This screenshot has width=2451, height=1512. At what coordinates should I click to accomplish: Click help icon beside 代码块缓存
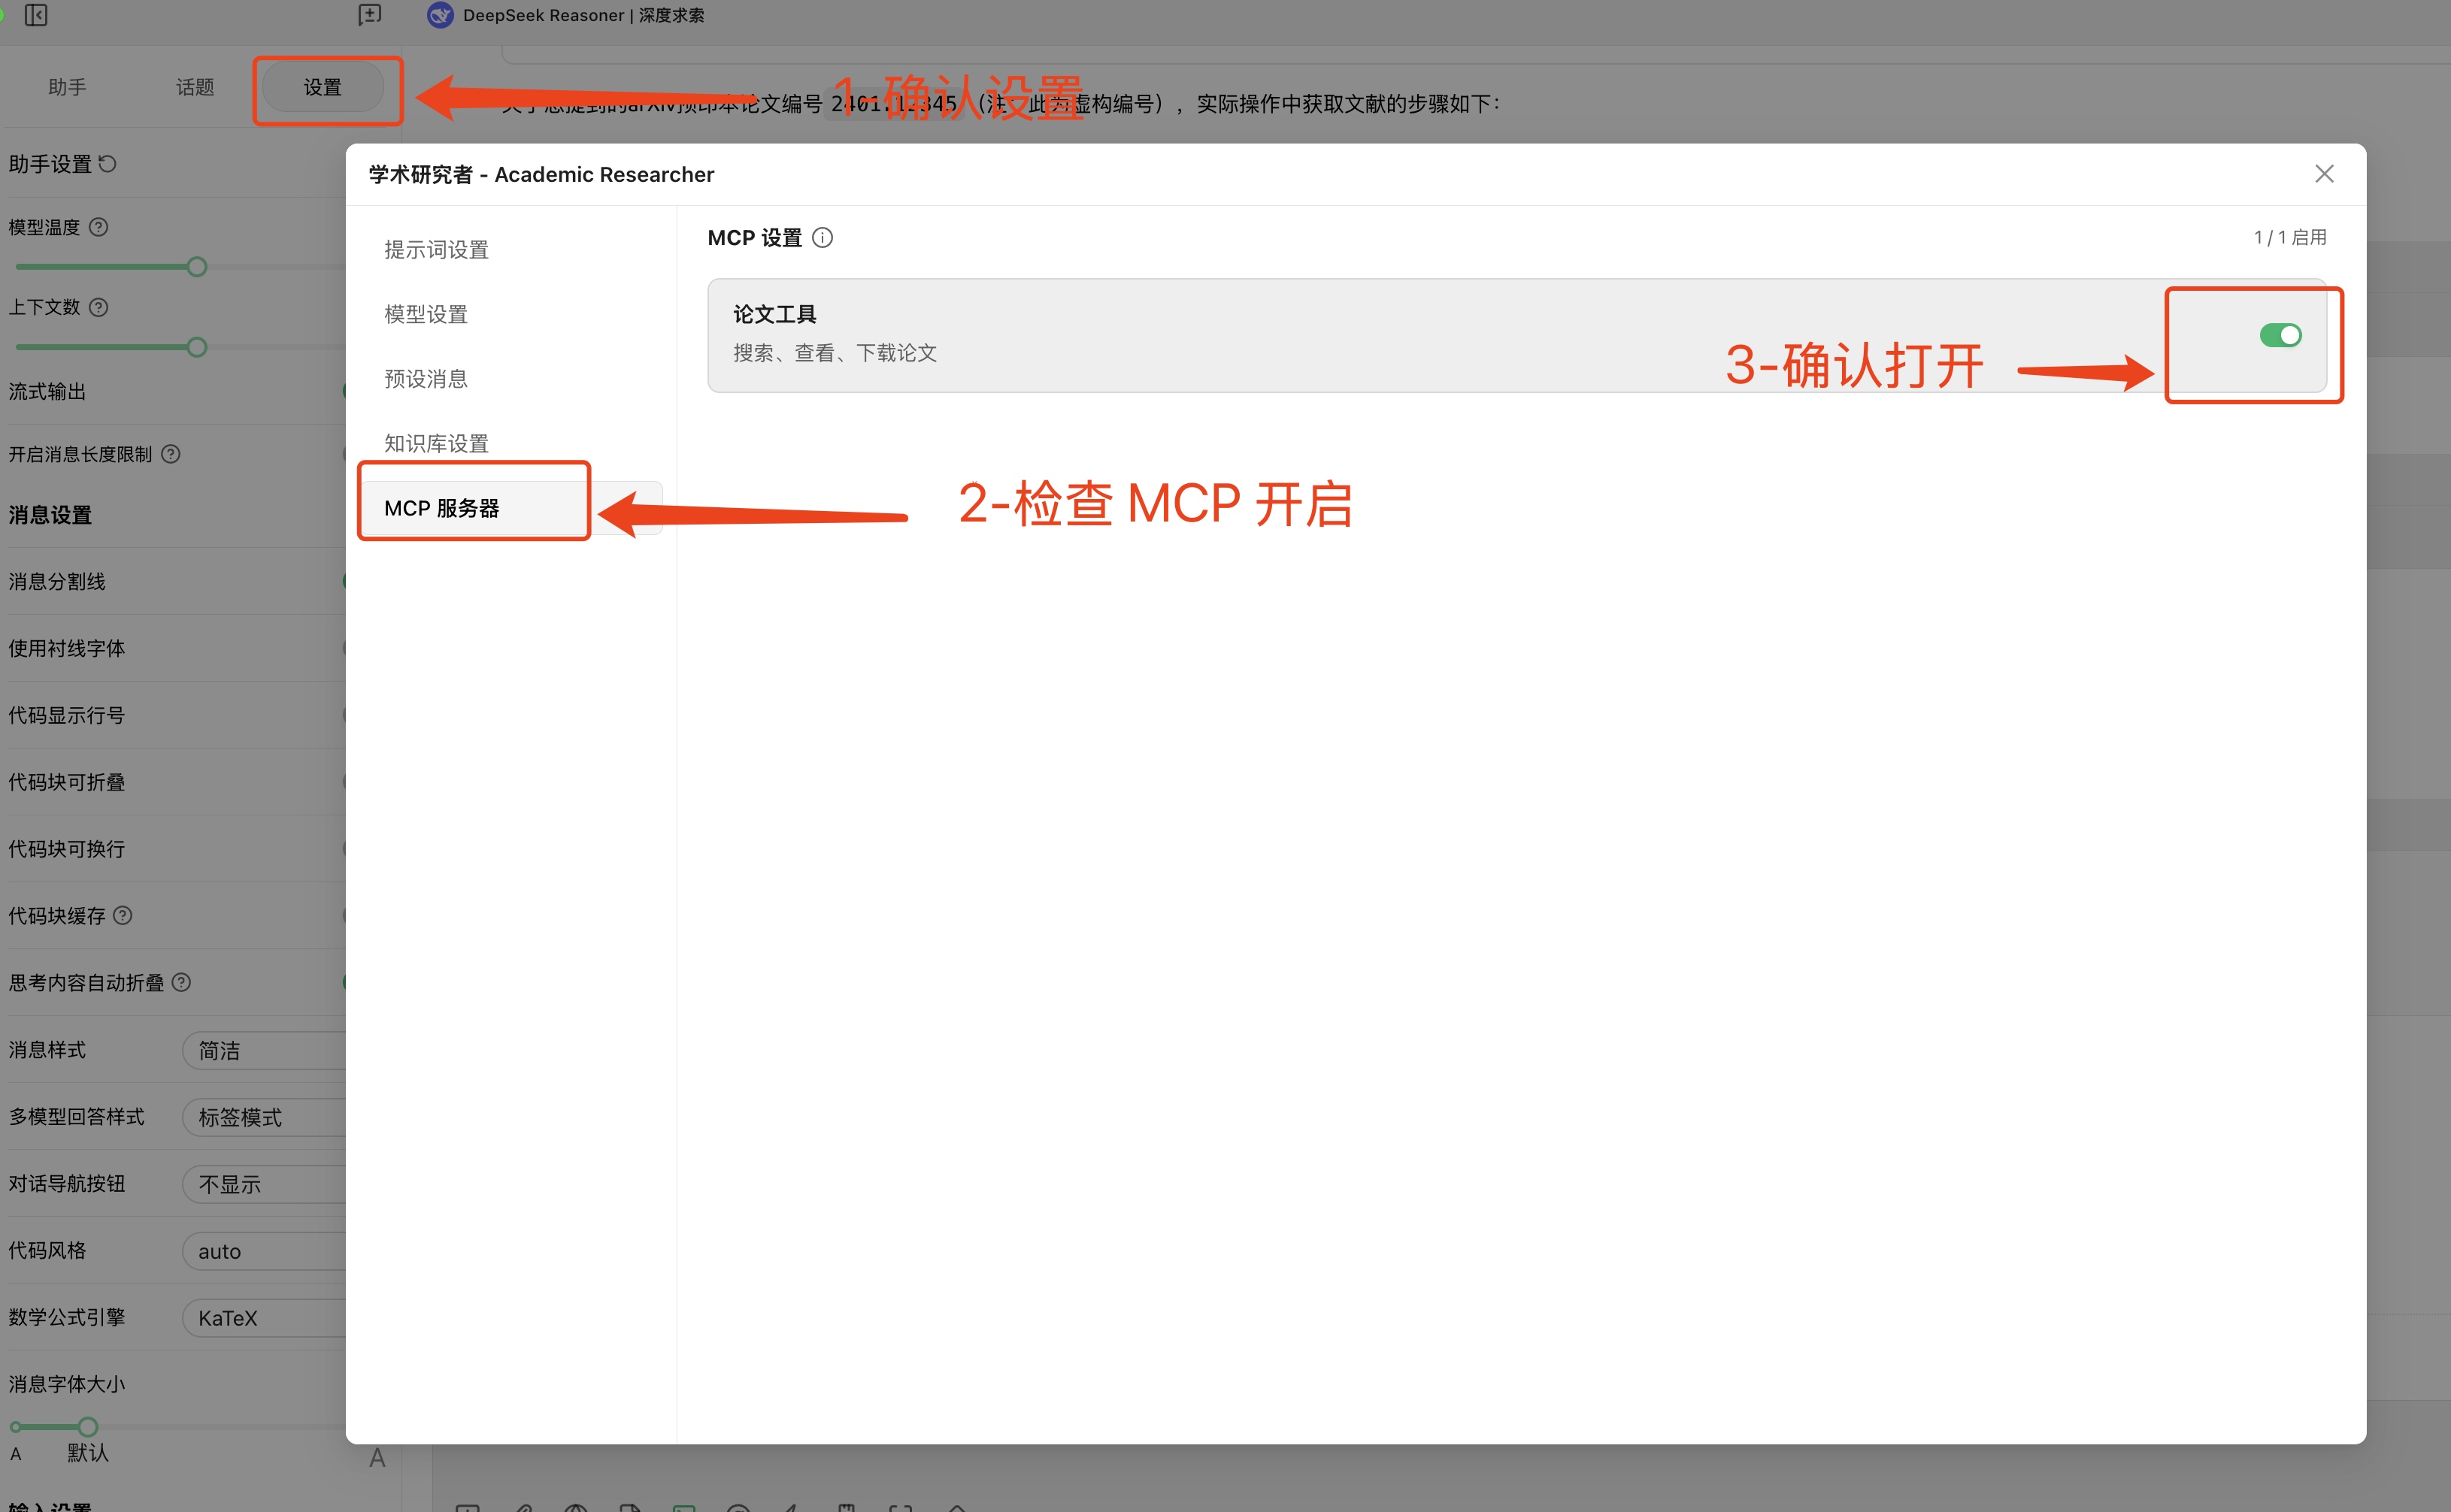tap(122, 915)
